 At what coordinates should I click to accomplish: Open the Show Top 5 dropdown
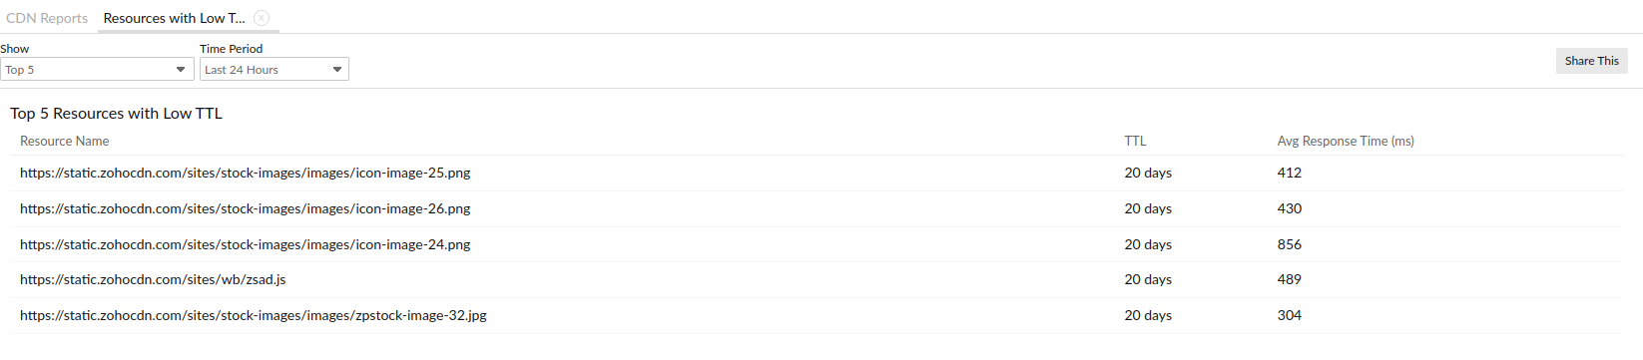97,69
